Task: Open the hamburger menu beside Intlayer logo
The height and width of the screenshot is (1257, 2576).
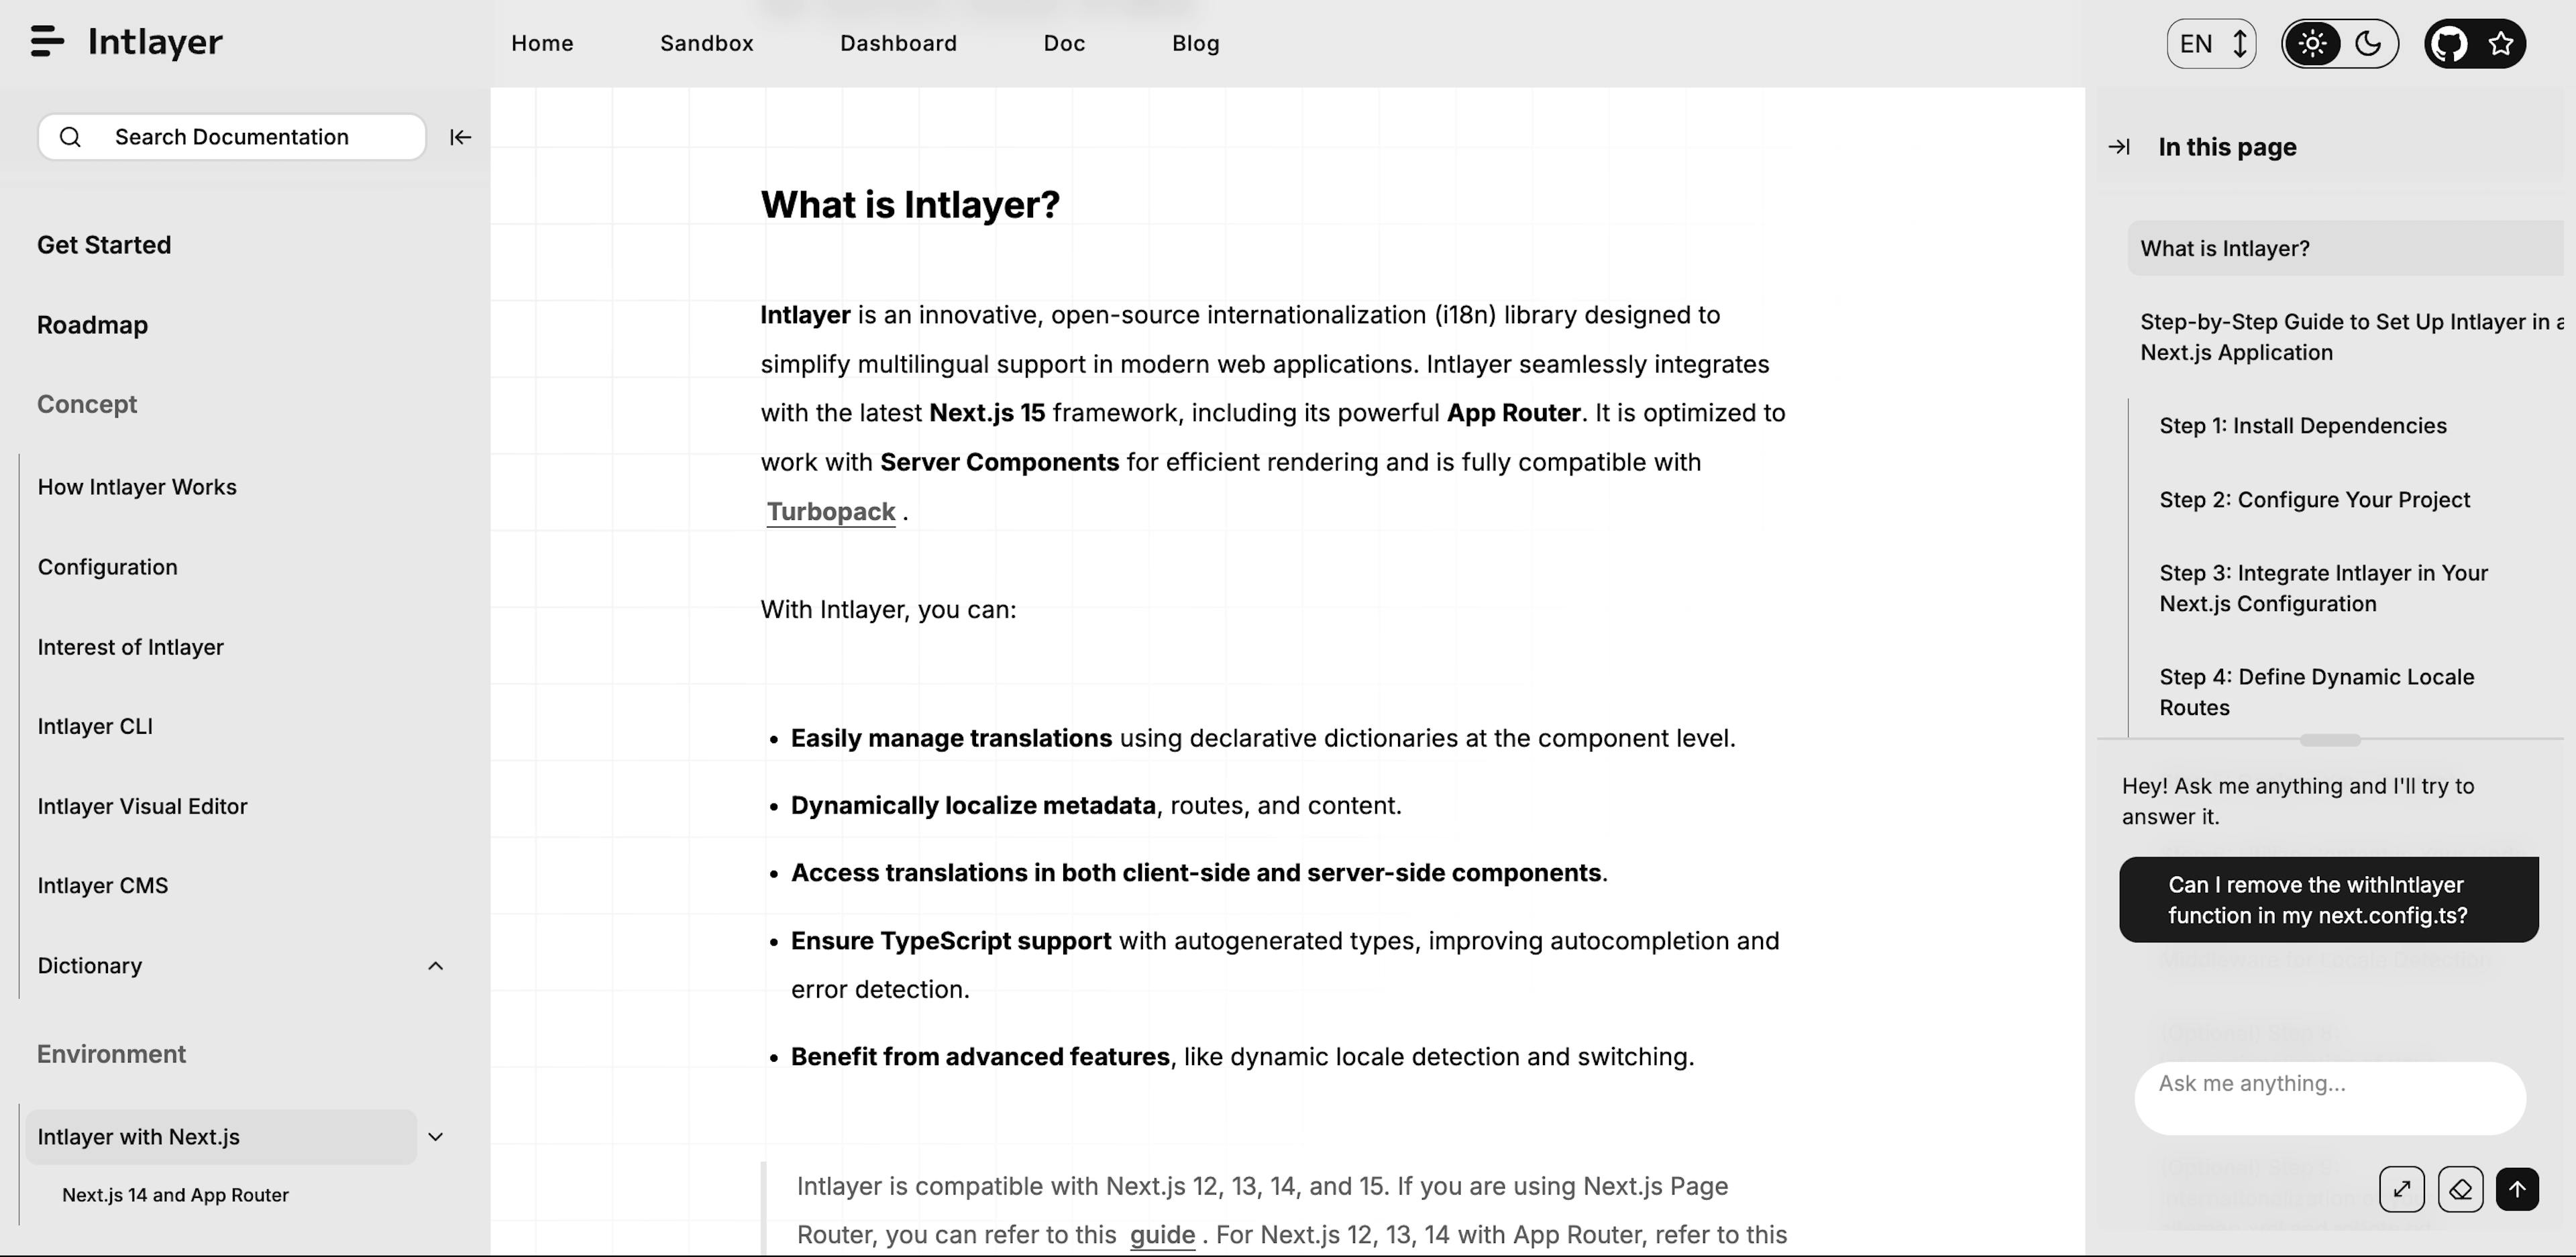Action: tap(47, 42)
